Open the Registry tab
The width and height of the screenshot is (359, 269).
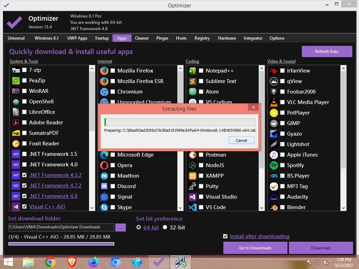(x=202, y=38)
